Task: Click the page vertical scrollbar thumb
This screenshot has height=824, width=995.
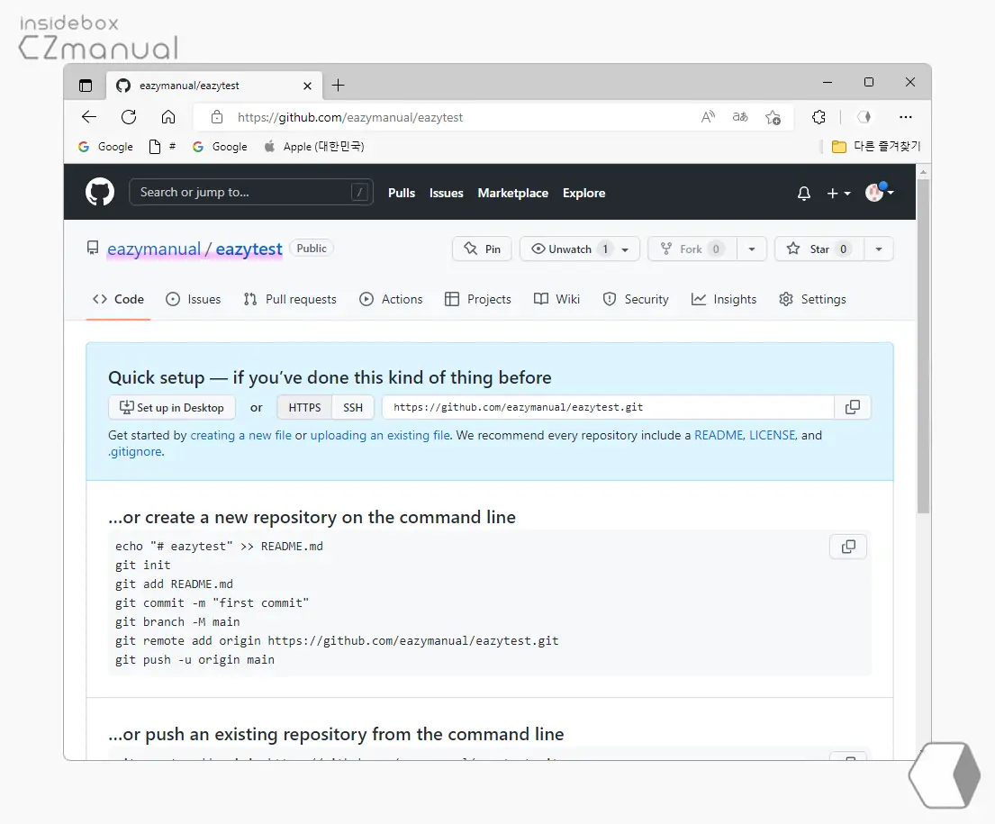Action: coord(923,346)
